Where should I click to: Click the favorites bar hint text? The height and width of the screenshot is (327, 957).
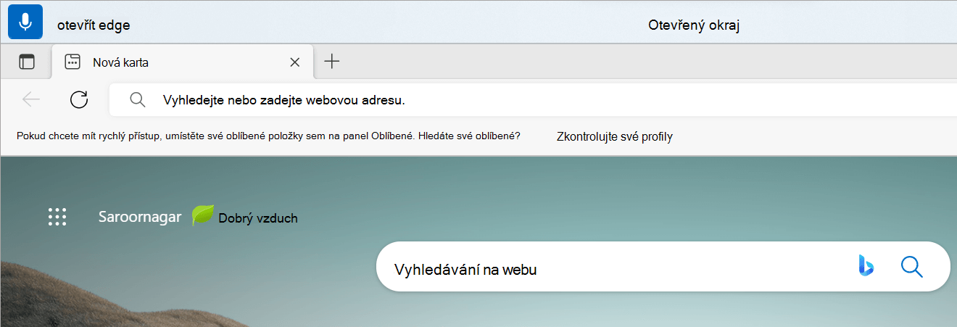pyautogui.click(x=268, y=136)
